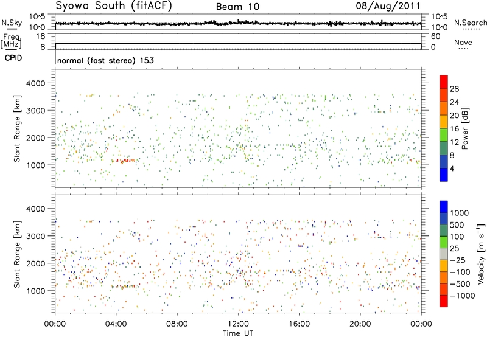Click the Slant Range [km] label of power panel
Image resolution: width=487 pixels, height=337 pixels.
17,128
